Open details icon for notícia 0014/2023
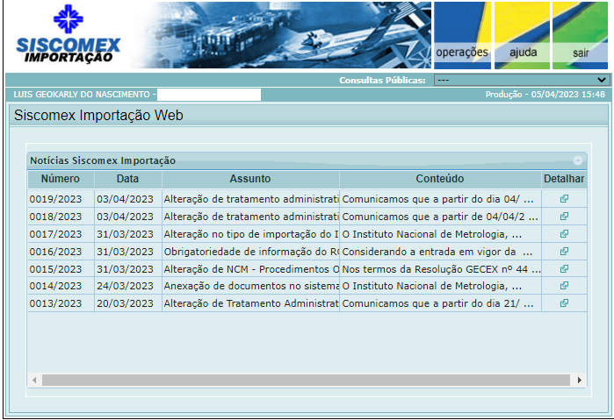The height and width of the screenshot is (420, 614). [x=564, y=286]
